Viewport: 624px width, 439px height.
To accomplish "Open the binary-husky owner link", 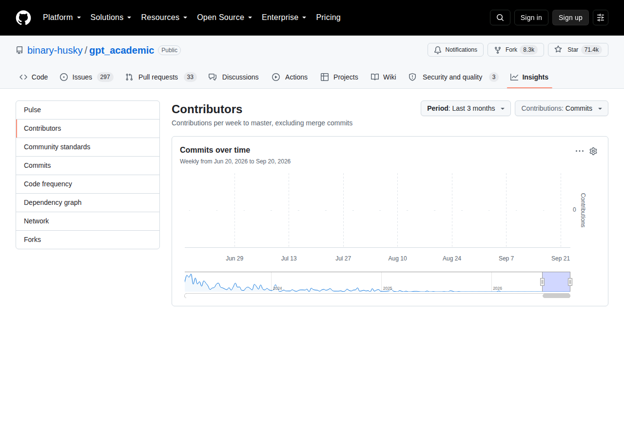I will coord(55,50).
